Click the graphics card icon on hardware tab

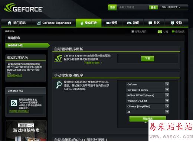(108, 23)
